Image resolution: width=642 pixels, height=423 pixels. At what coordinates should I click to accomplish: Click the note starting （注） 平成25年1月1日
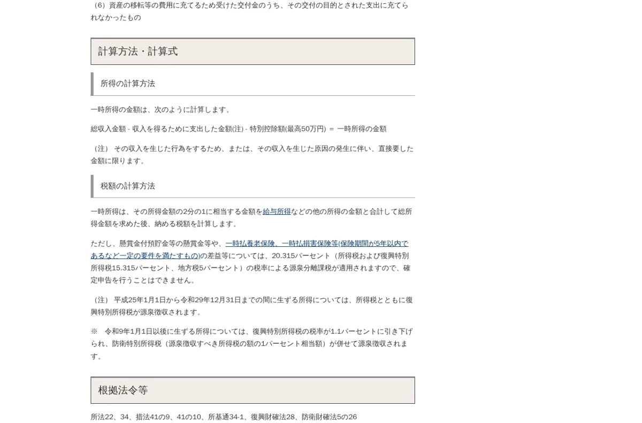[x=251, y=306]
